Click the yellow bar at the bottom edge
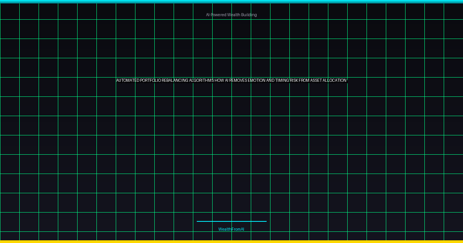This screenshot has height=243, width=463. coord(231,241)
